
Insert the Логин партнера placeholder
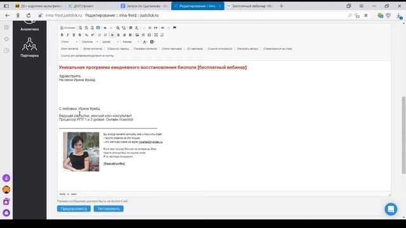tap(172, 49)
